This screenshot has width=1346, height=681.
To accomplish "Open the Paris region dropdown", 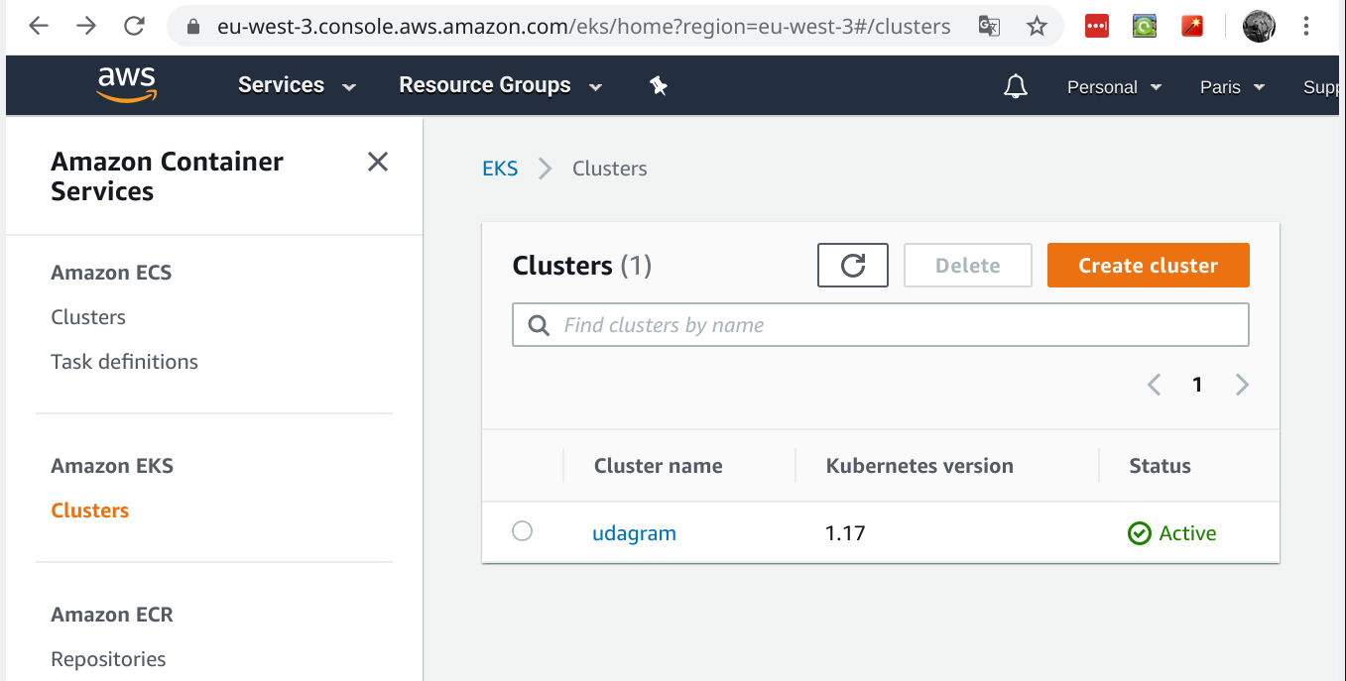I will click(x=1232, y=87).
